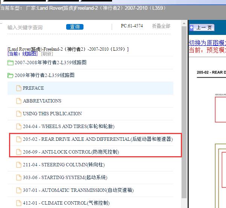This screenshot has height=208, width=226.
Task: Open 205-02 REAR DRIVE AXLE AND DIFFERENTIAL
Action: pos(98,139)
